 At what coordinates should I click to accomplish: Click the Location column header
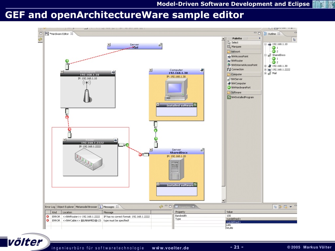click(x=82, y=212)
